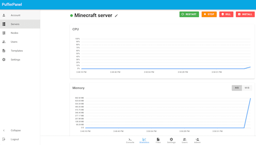The height and width of the screenshot is (145, 256).
Task: Click the Servers stack icon in sidebar
Action: 4,24
